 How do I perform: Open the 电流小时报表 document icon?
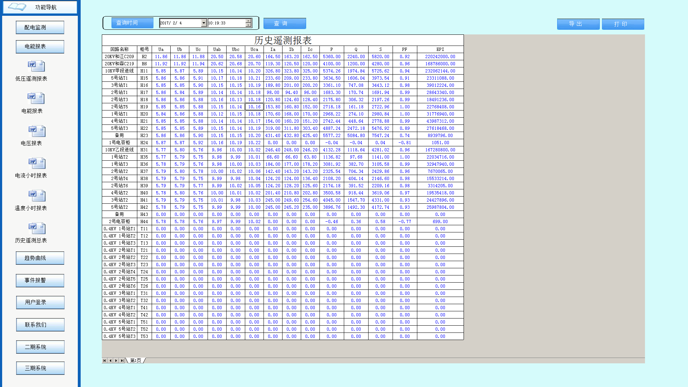coord(37,163)
